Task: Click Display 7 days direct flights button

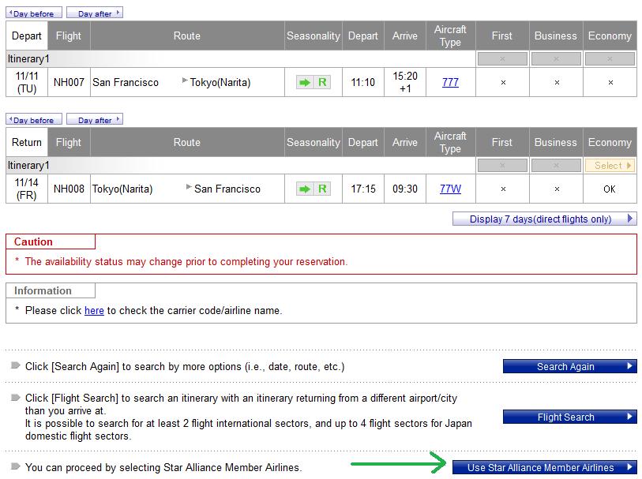Action: pyautogui.click(x=544, y=219)
